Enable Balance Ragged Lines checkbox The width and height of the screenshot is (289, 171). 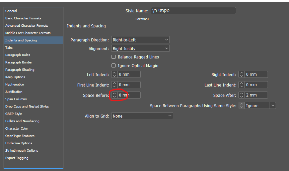[x=114, y=57]
